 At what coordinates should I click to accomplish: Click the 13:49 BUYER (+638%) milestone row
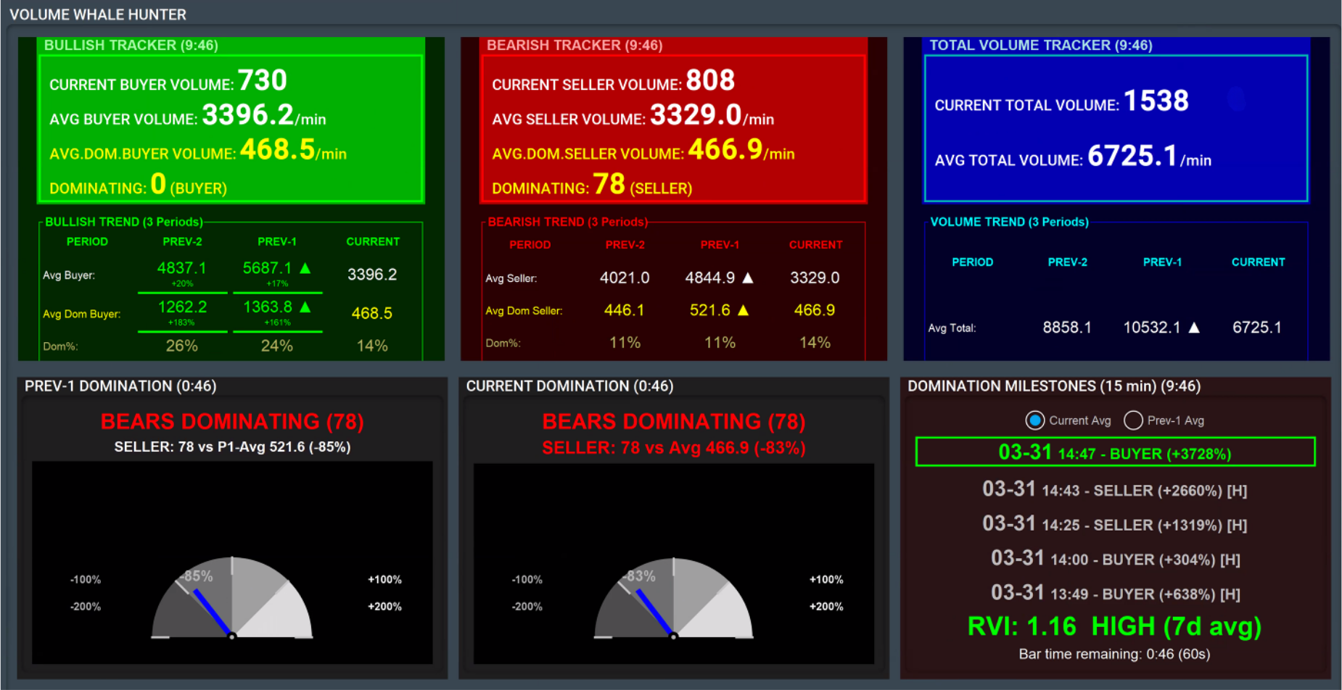click(1115, 594)
